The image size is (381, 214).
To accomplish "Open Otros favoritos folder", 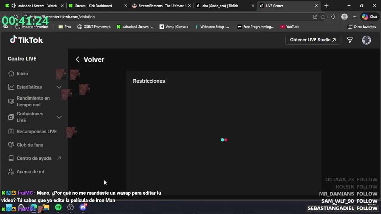I will point(362,27).
